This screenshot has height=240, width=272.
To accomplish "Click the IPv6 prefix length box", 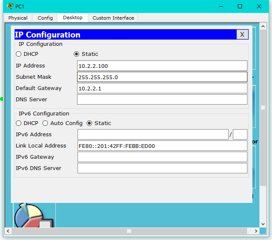I will pyautogui.click(x=240, y=134).
